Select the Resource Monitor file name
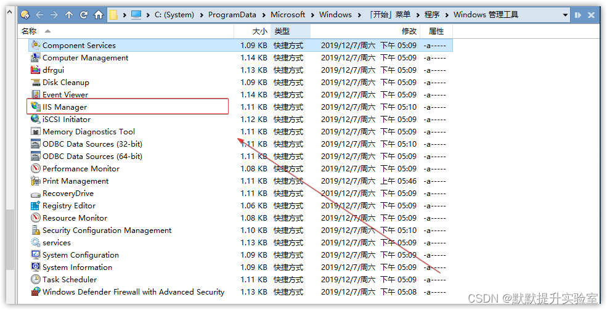This screenshot has width=607, height=310. (75, 218)
